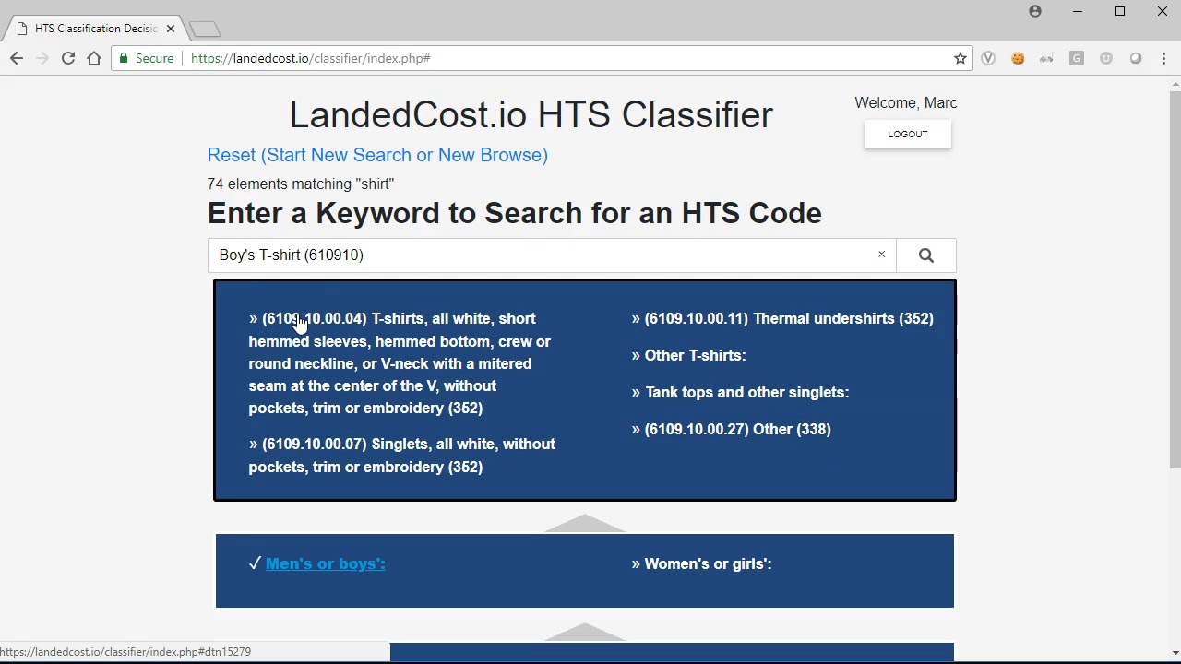Click the address bar URL
Viewport: 1181px width, 664px height.
tap(310, 58)
